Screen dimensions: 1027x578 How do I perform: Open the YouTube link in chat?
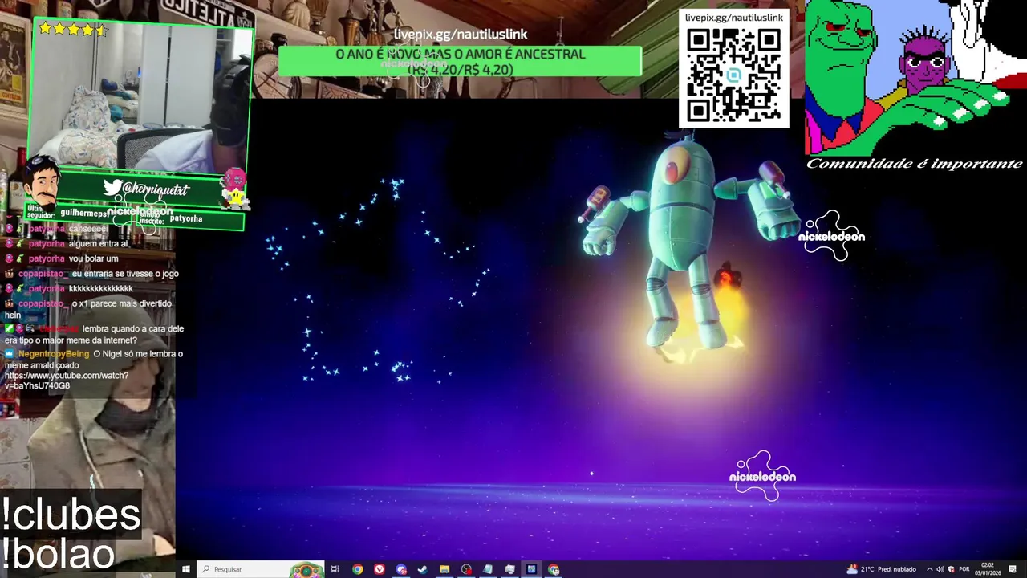point(66,381)
